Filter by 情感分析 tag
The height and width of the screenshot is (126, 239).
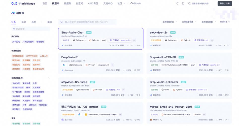click(x=16, y=101)
